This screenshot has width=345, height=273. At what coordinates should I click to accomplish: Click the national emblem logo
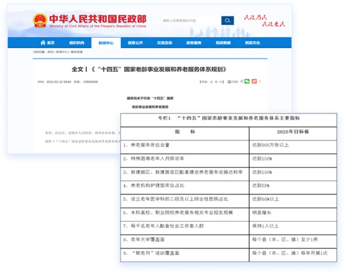(39, 21)
